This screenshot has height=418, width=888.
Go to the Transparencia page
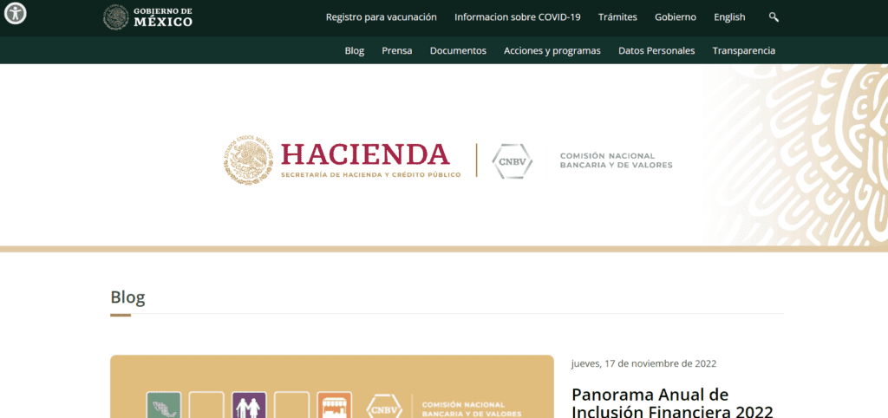click(x=743, y=51)
